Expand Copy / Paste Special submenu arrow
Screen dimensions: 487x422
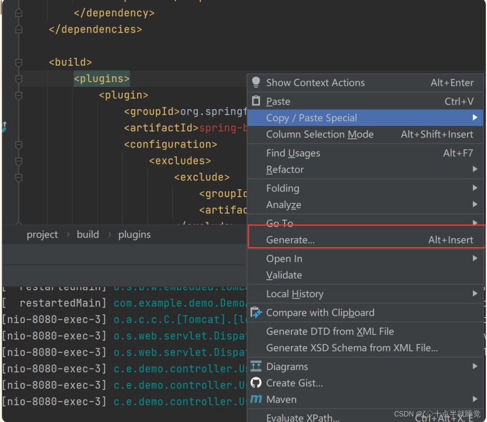[474, 118]
